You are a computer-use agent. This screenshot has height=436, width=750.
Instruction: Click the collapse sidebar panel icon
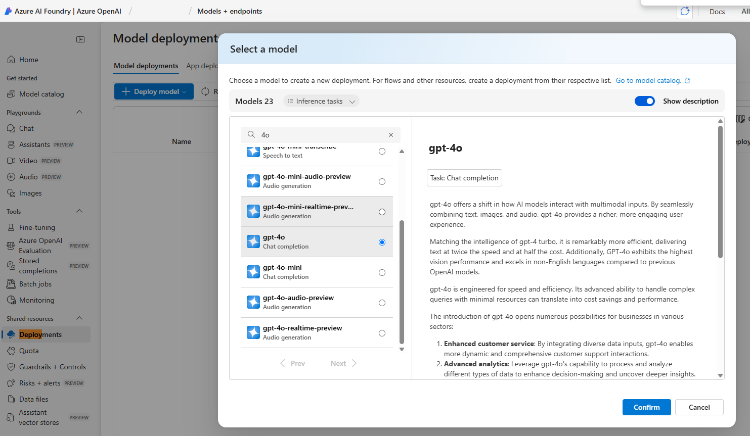[x=80, y=39]
